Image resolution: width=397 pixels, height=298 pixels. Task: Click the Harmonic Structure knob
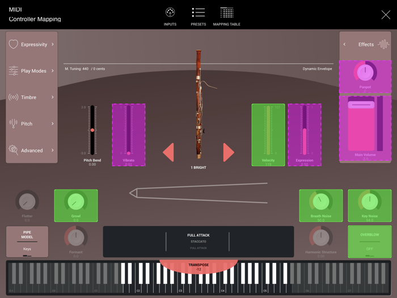point(321,238)
